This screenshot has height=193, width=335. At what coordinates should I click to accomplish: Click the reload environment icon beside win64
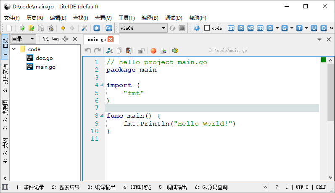click(x=172, y=28)
